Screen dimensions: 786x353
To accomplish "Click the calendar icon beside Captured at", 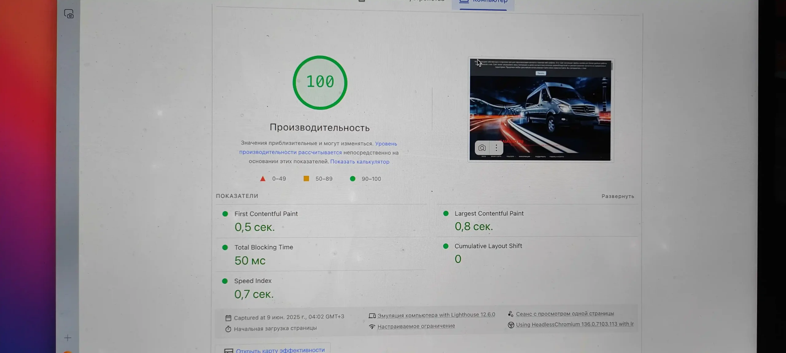I will (x=228, y=318).
